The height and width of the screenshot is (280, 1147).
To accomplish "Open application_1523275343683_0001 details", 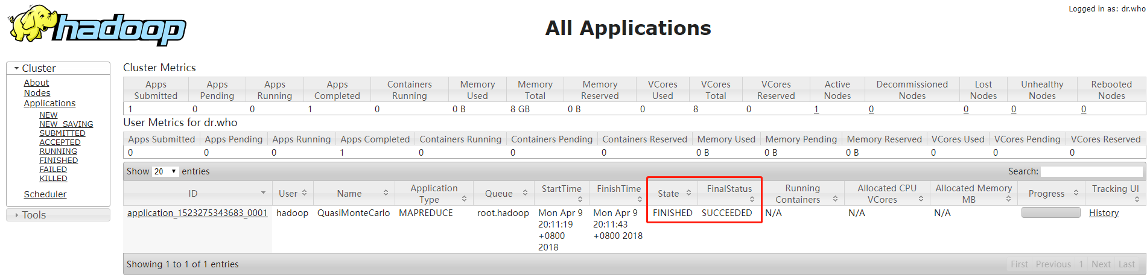I will click(197, 213).
